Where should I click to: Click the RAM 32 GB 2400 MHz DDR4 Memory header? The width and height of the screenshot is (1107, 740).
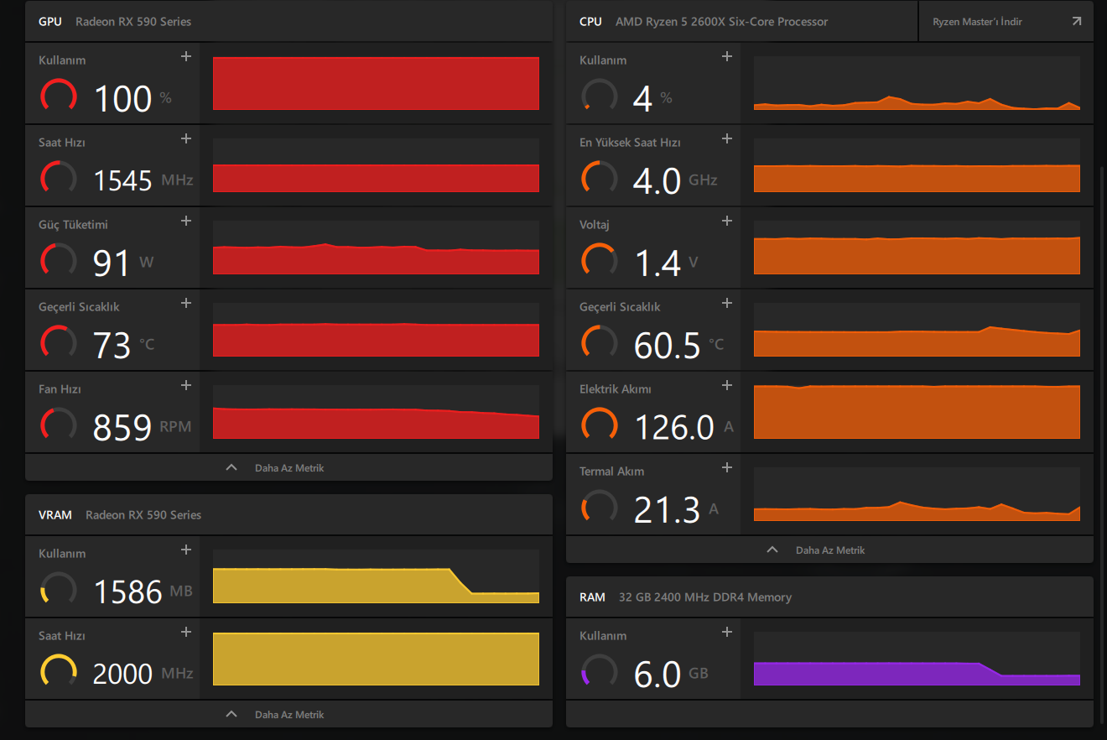point(829,597)
